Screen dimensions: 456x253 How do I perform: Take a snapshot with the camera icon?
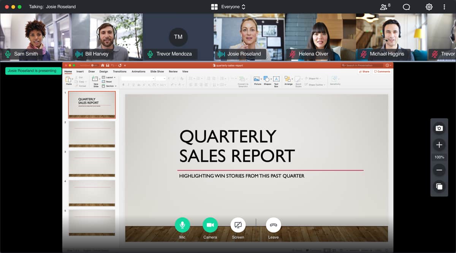pyautogui.click(x=439, y=128)
